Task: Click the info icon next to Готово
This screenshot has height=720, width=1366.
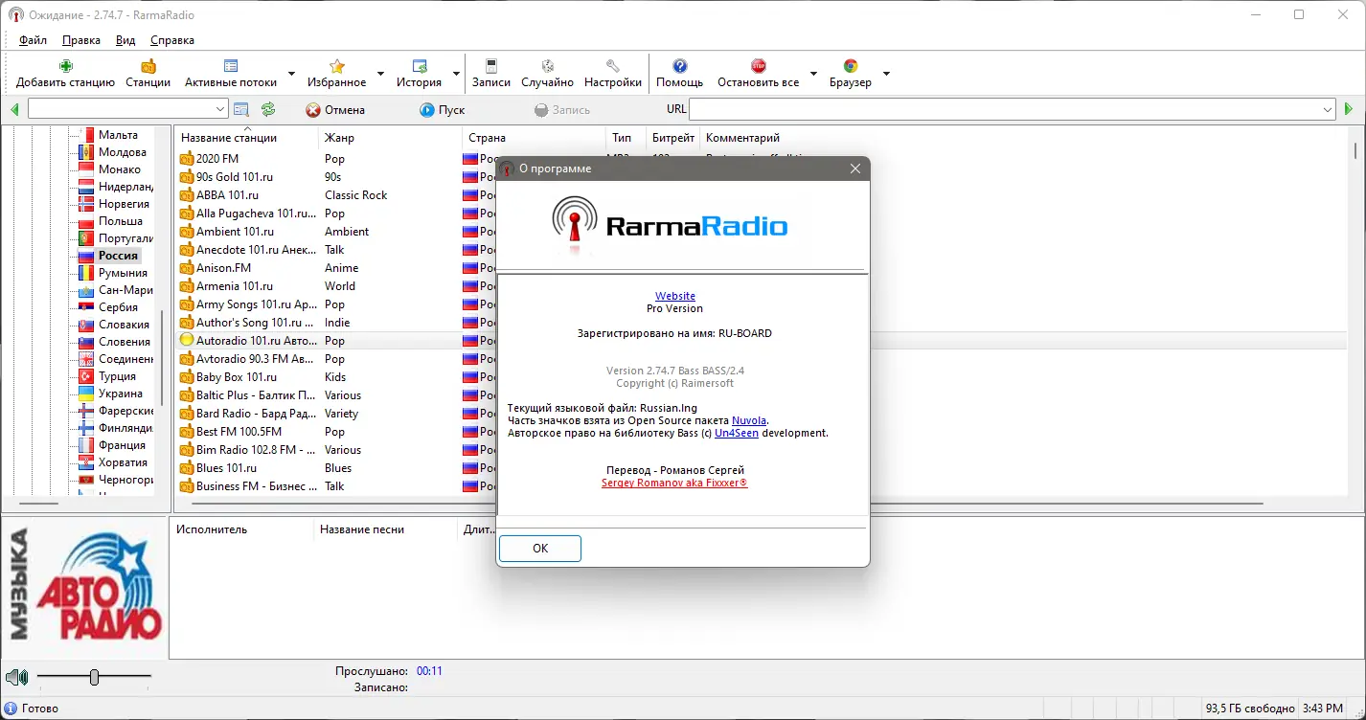Action: click(x=11, y=709)
